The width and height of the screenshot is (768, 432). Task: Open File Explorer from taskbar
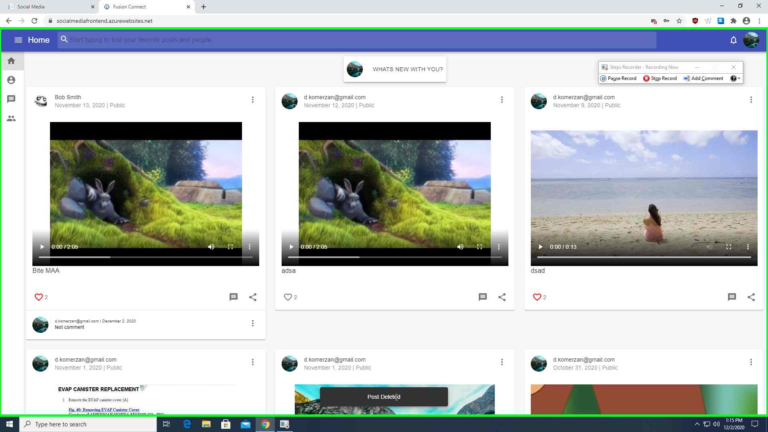pyautogui.click(x=206, y=424)
